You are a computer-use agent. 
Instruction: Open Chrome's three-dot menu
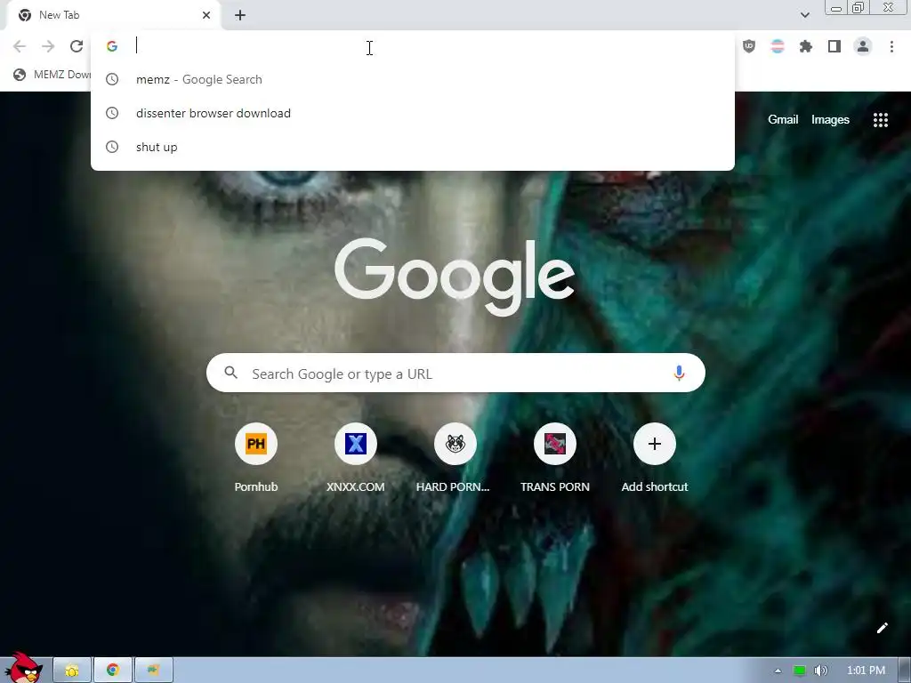click(891, 46)
